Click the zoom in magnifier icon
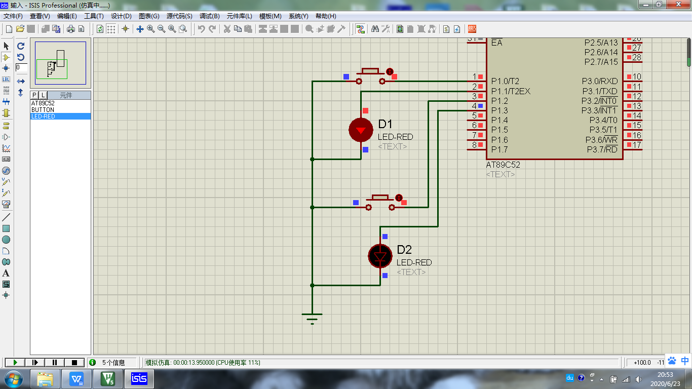 click(150, 29)
